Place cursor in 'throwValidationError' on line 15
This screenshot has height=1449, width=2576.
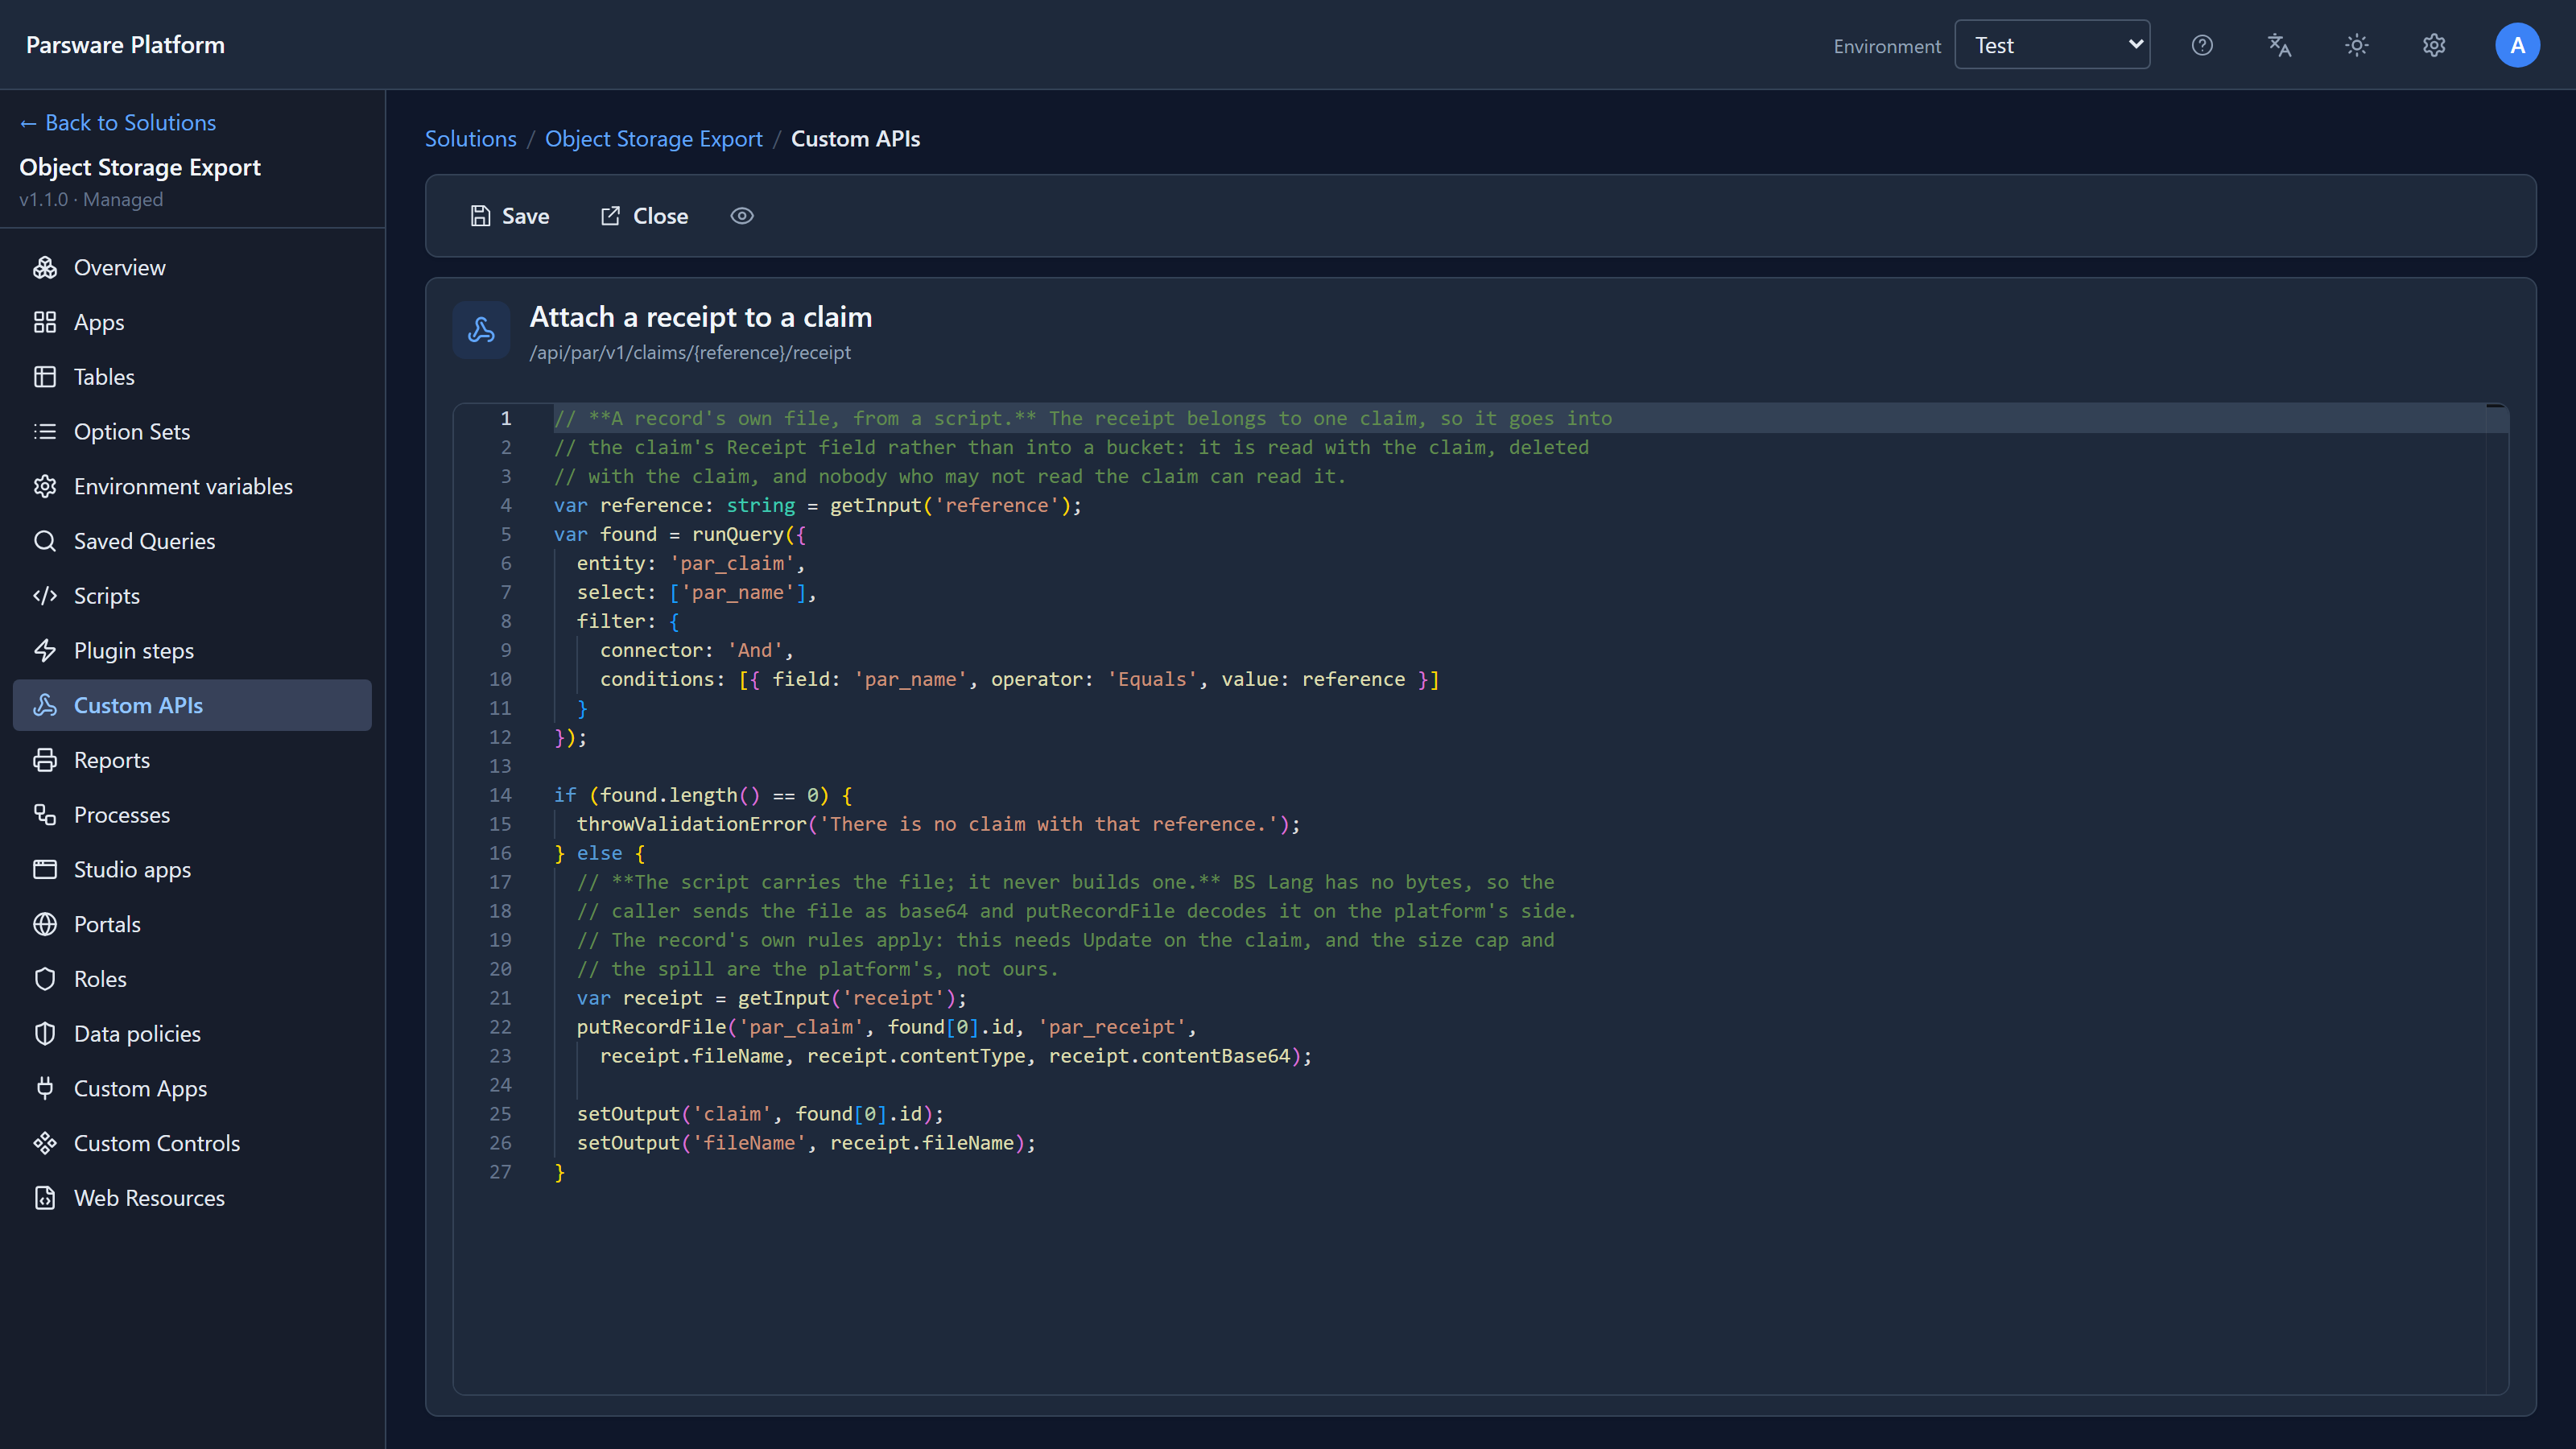(x=691, y=824)
